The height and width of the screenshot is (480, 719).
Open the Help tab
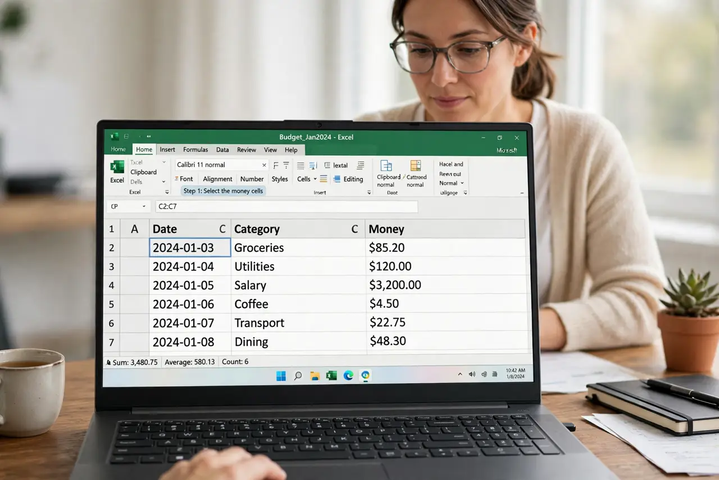click(x=291, y=150)
